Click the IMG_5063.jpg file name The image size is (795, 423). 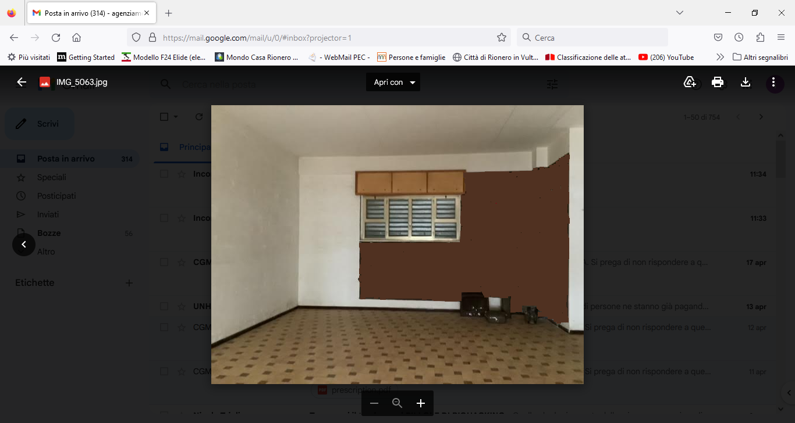pos(82,82)
